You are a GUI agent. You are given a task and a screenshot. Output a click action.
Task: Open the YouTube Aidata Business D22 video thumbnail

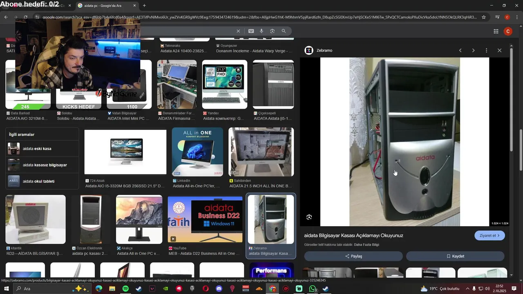(205, 219)
